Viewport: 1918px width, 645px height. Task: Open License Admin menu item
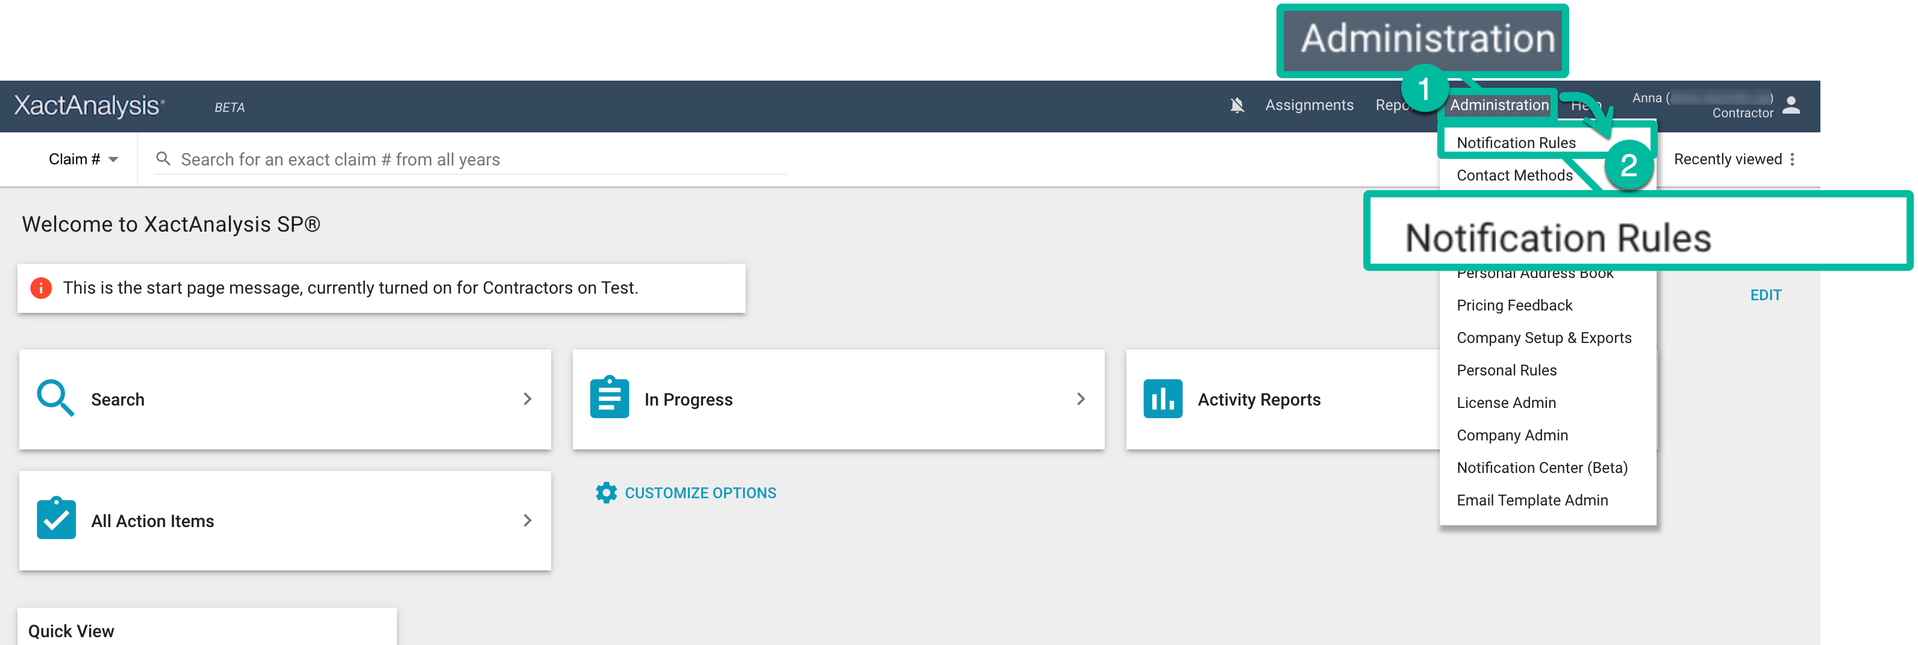(x=1506, y=403)
